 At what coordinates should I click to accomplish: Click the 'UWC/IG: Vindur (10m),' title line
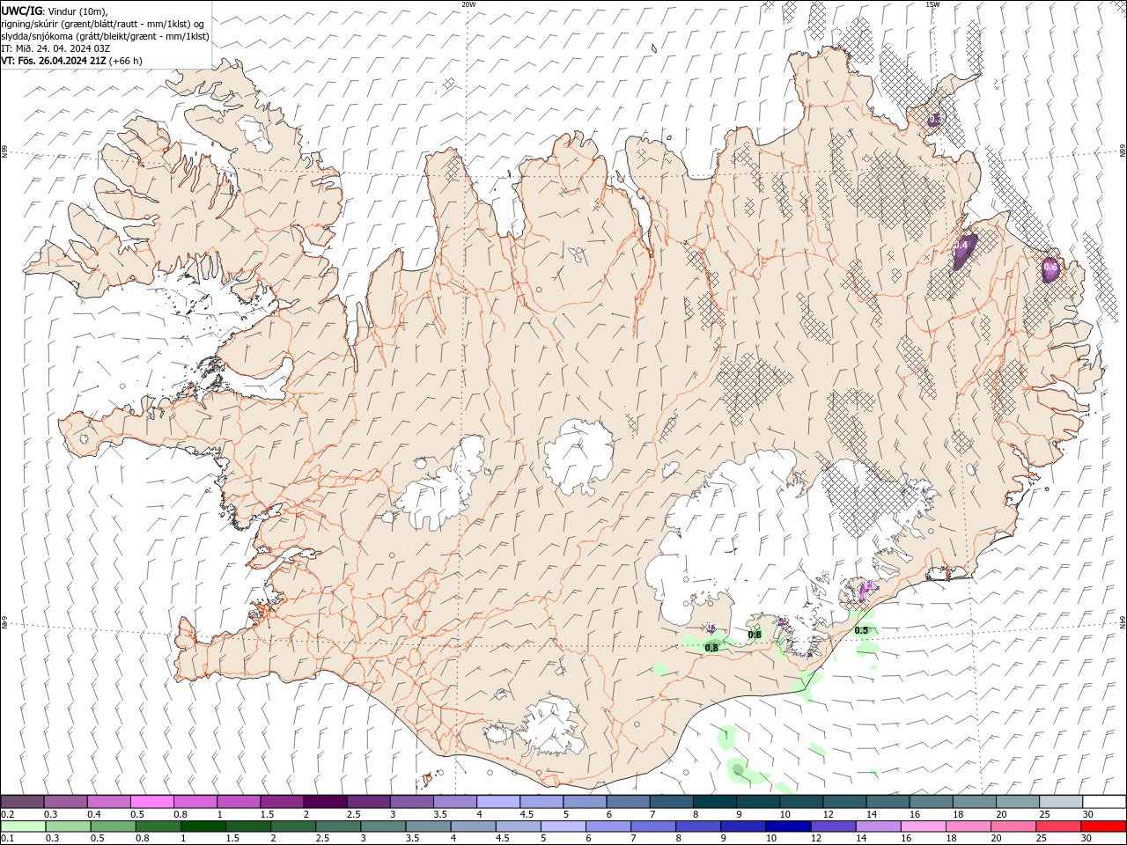point(55,11)
